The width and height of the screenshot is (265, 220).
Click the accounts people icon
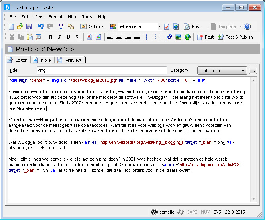(x=113, y=26)
